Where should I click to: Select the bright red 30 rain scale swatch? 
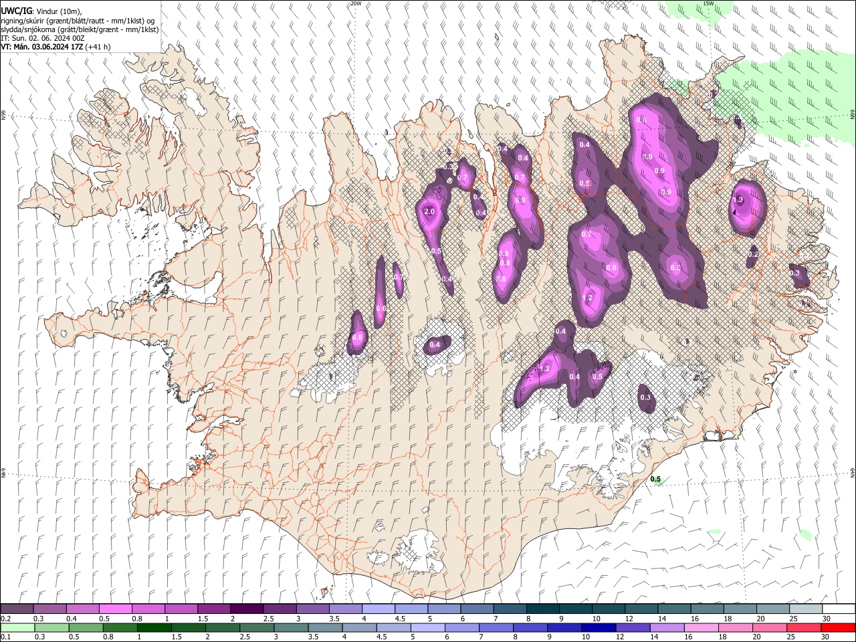[x=837, y=627]
